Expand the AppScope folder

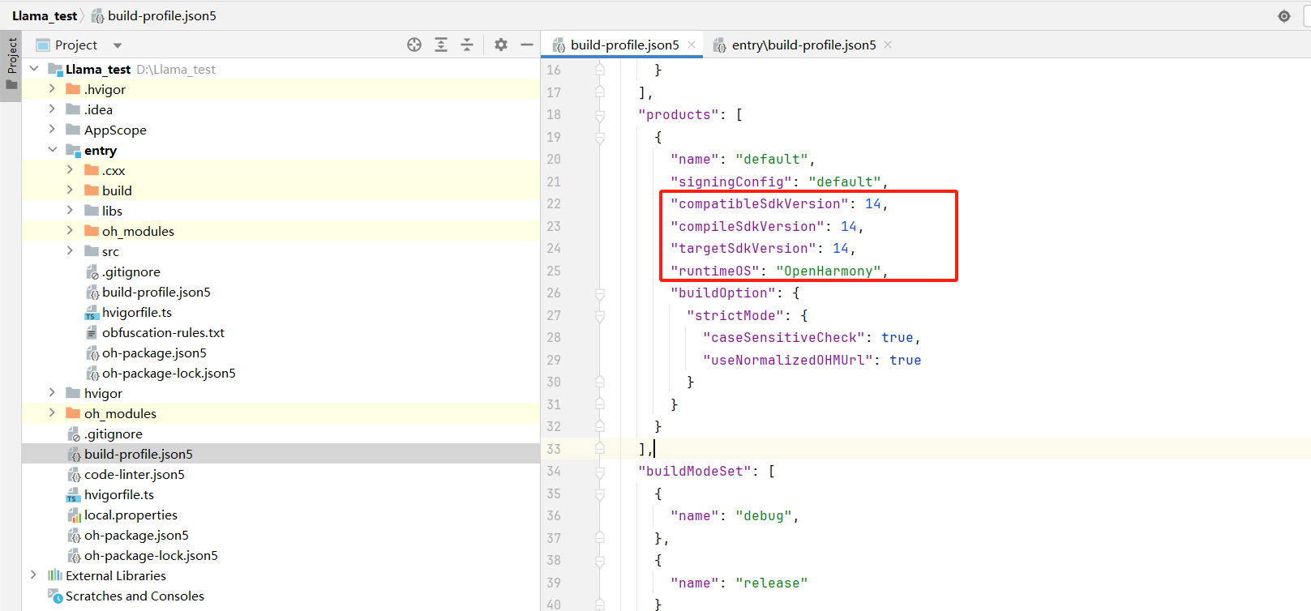pos(53,130)
